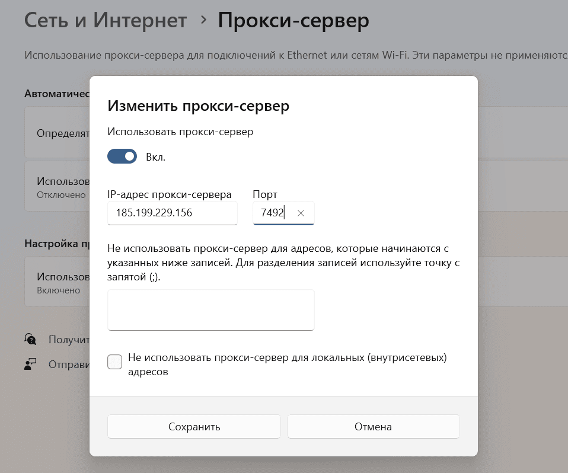Click the Вкл. toggle state label
Screen dimensions: 568x473
(156, 157)
